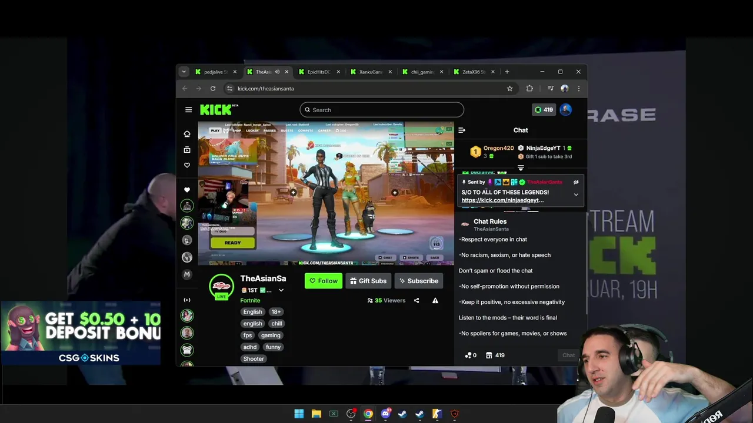Click the Chrome address bar URL
753x423 pixels.
coord(266,89)
